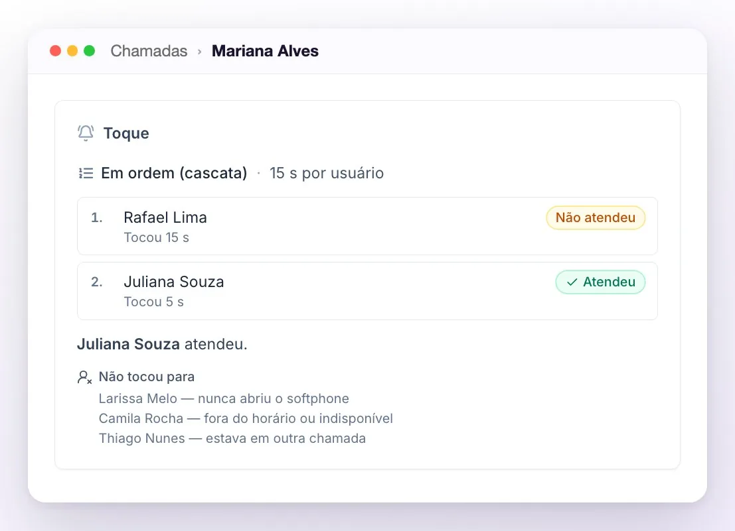Viewport: 735px width, 531px height.
Task: Click the checkmark icon in the Atendeu badge
Action: coord(572,282)
